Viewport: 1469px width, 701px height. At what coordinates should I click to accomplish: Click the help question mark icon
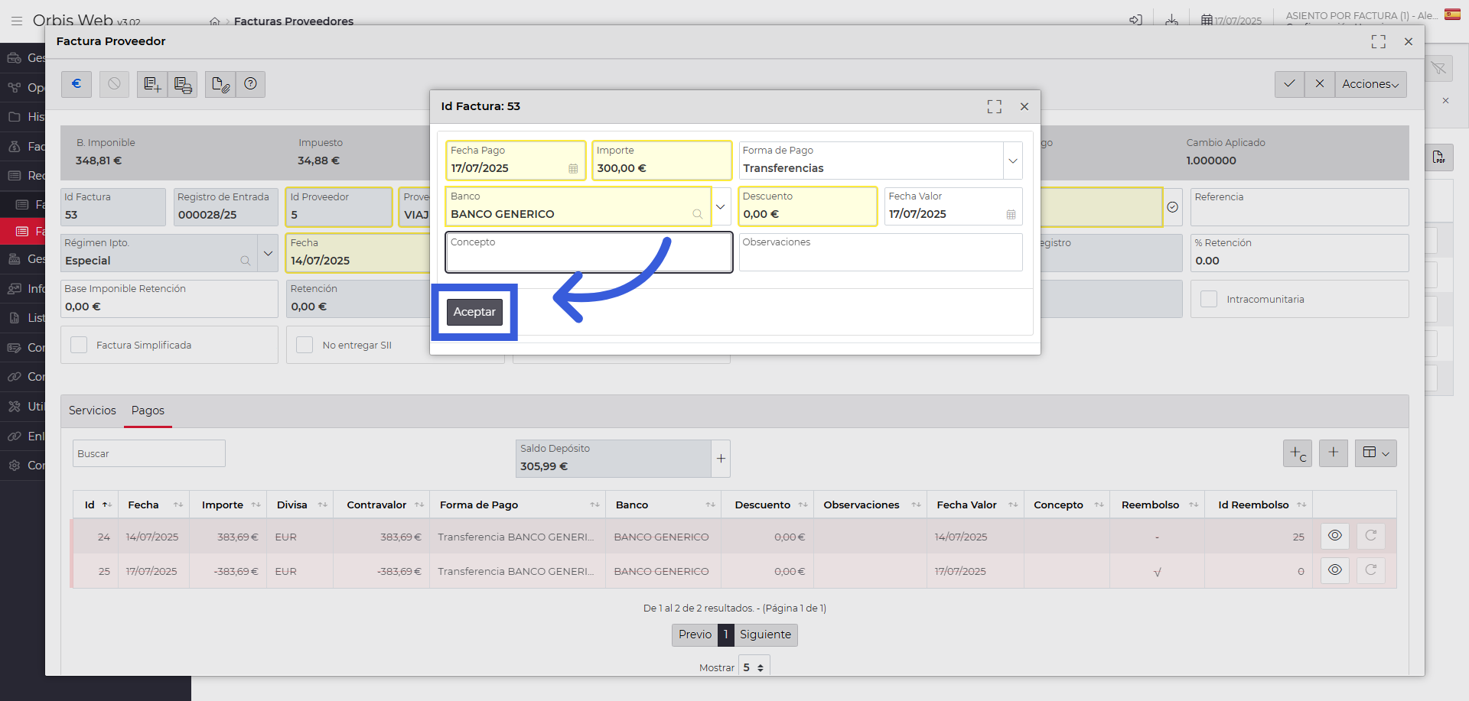pyautogui.click(x=250, y=84)
